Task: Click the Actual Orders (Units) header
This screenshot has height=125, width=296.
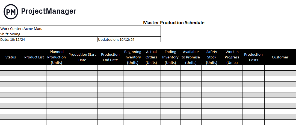Action: 151,57
